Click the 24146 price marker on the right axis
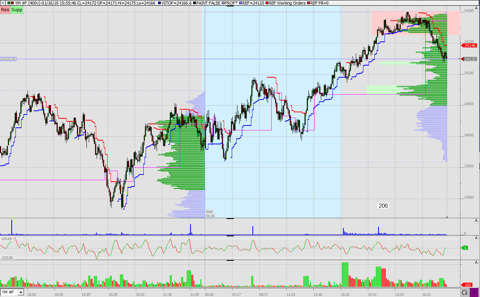 point(469,45)
